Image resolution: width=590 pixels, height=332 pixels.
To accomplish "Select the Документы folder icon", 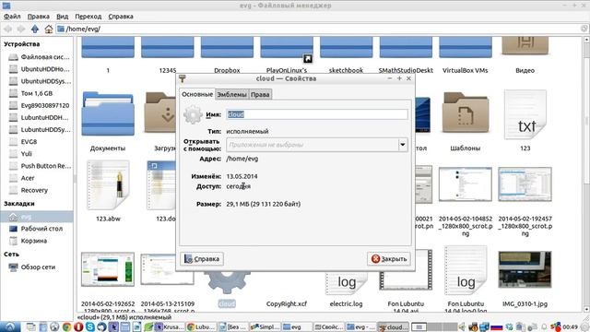I will [x=108, y=114].
